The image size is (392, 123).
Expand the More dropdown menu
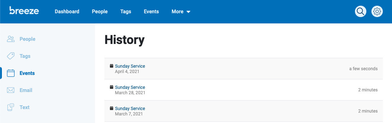tap(181, 11)
